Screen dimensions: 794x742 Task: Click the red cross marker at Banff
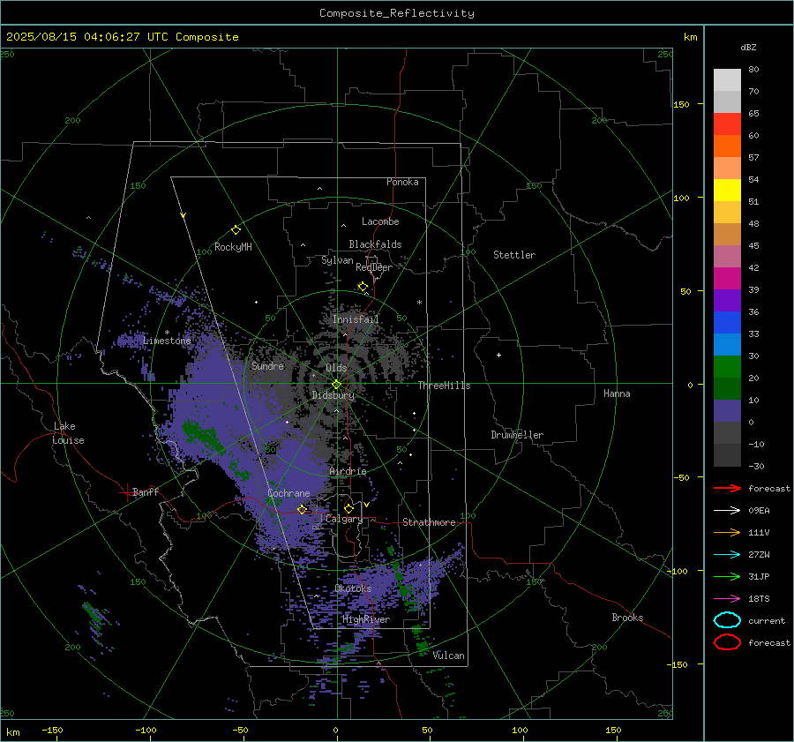(x=126, y=492)
